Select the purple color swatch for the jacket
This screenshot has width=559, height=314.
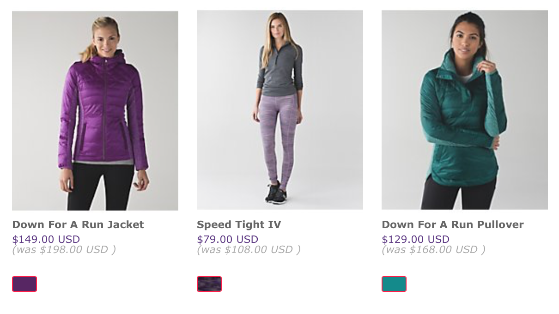[24, 284]
